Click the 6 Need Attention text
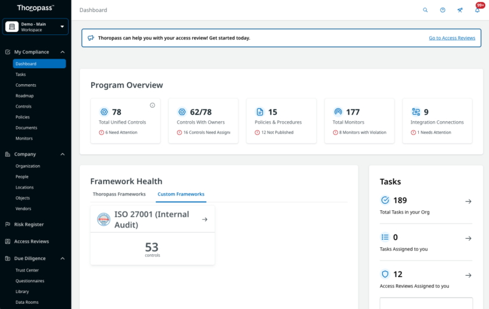This screenshot has width=489, height=309. [x=122, y=133]
